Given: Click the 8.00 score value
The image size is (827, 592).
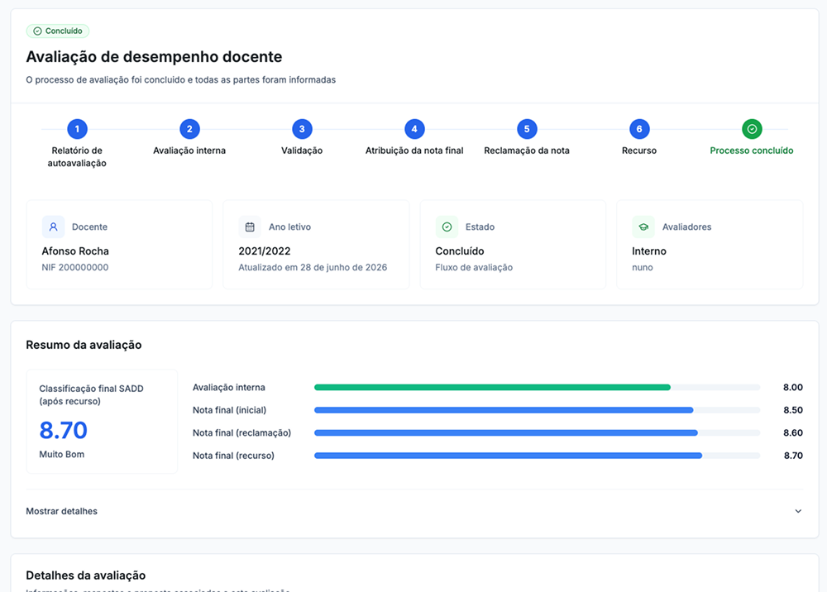Looking at the screenshot, I should point(793,388).
